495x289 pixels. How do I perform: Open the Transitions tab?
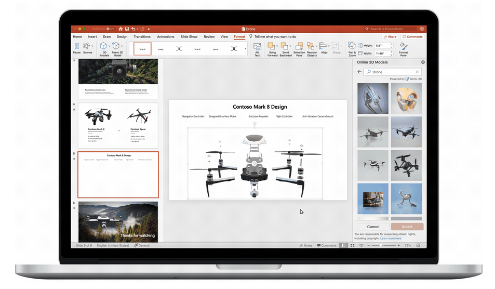tap(142, 36)
